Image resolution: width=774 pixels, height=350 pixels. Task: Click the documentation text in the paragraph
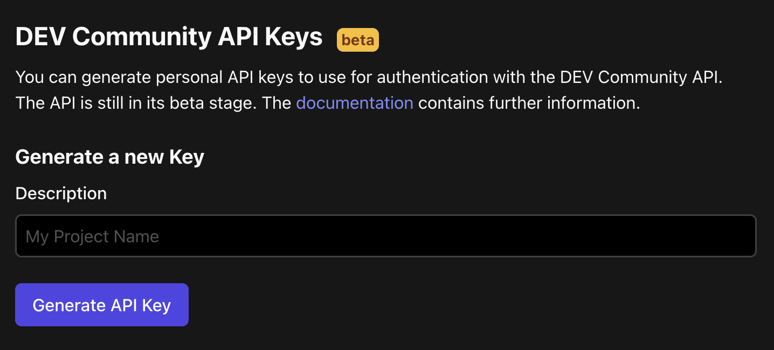[x=355, y=102]
